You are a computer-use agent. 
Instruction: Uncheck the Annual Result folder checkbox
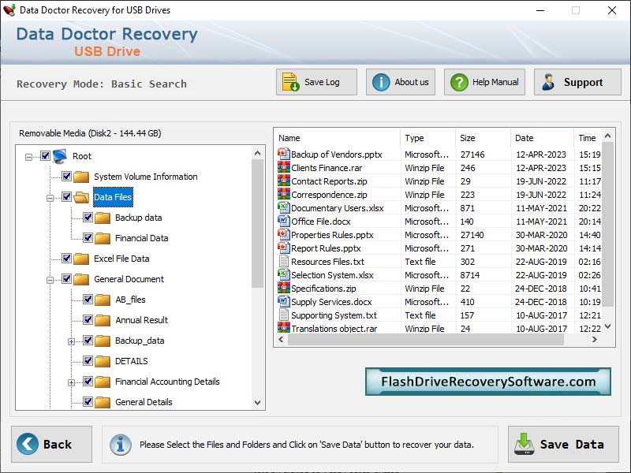[x=88, y=320]
